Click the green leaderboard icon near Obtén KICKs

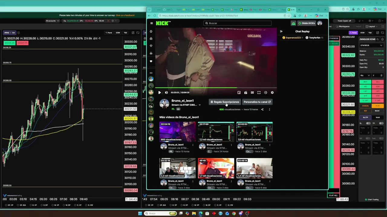click(x=293, y=23)
